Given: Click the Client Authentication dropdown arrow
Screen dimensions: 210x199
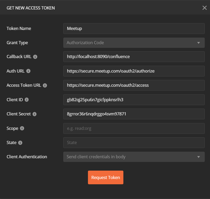Looking at the screenshot, I should (x=198, y=157).
